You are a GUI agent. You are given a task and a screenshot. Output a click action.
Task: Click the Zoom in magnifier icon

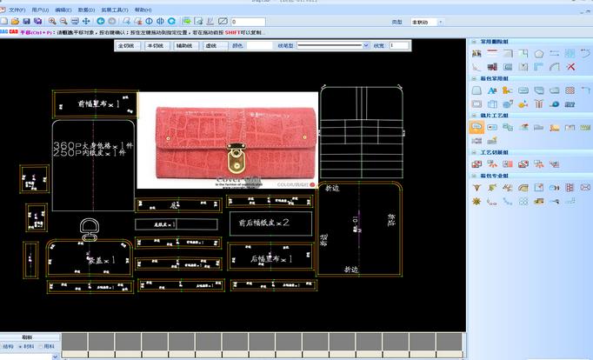(52, 21)
